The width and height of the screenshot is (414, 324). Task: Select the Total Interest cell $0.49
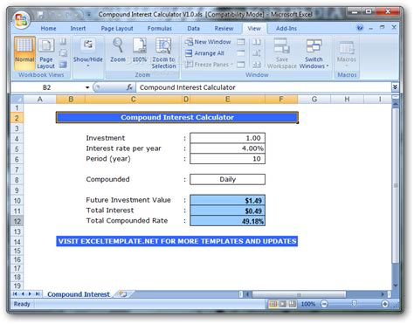[x=227, y=210]
